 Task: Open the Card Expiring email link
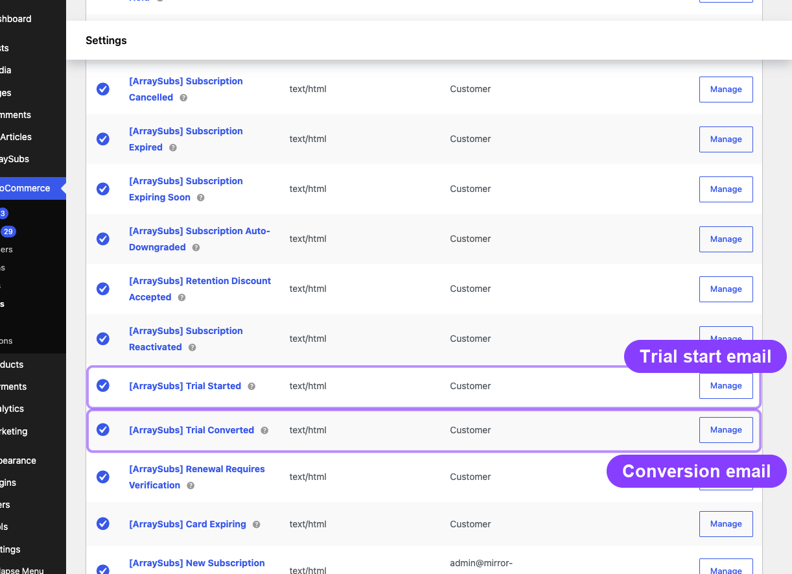tap(187, 524)
